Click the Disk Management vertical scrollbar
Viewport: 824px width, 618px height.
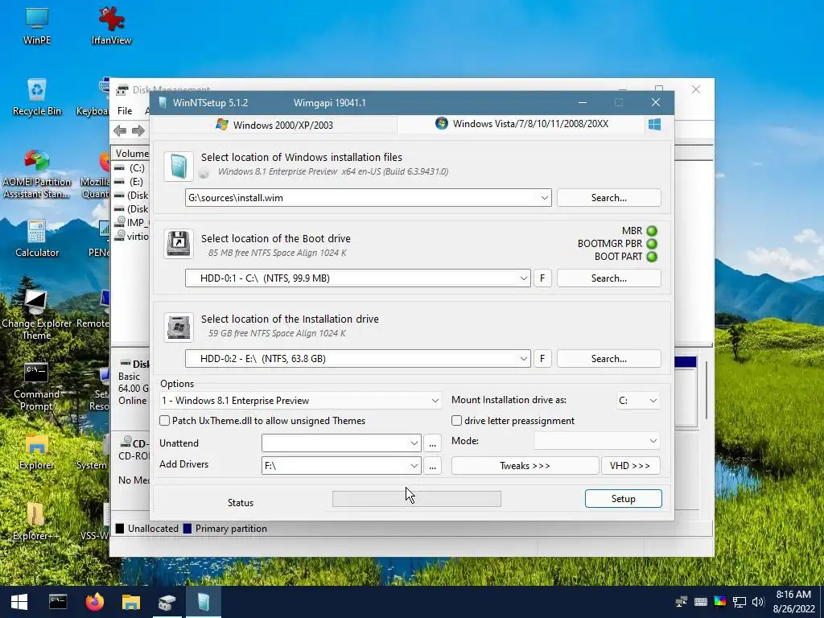(707, 390)
